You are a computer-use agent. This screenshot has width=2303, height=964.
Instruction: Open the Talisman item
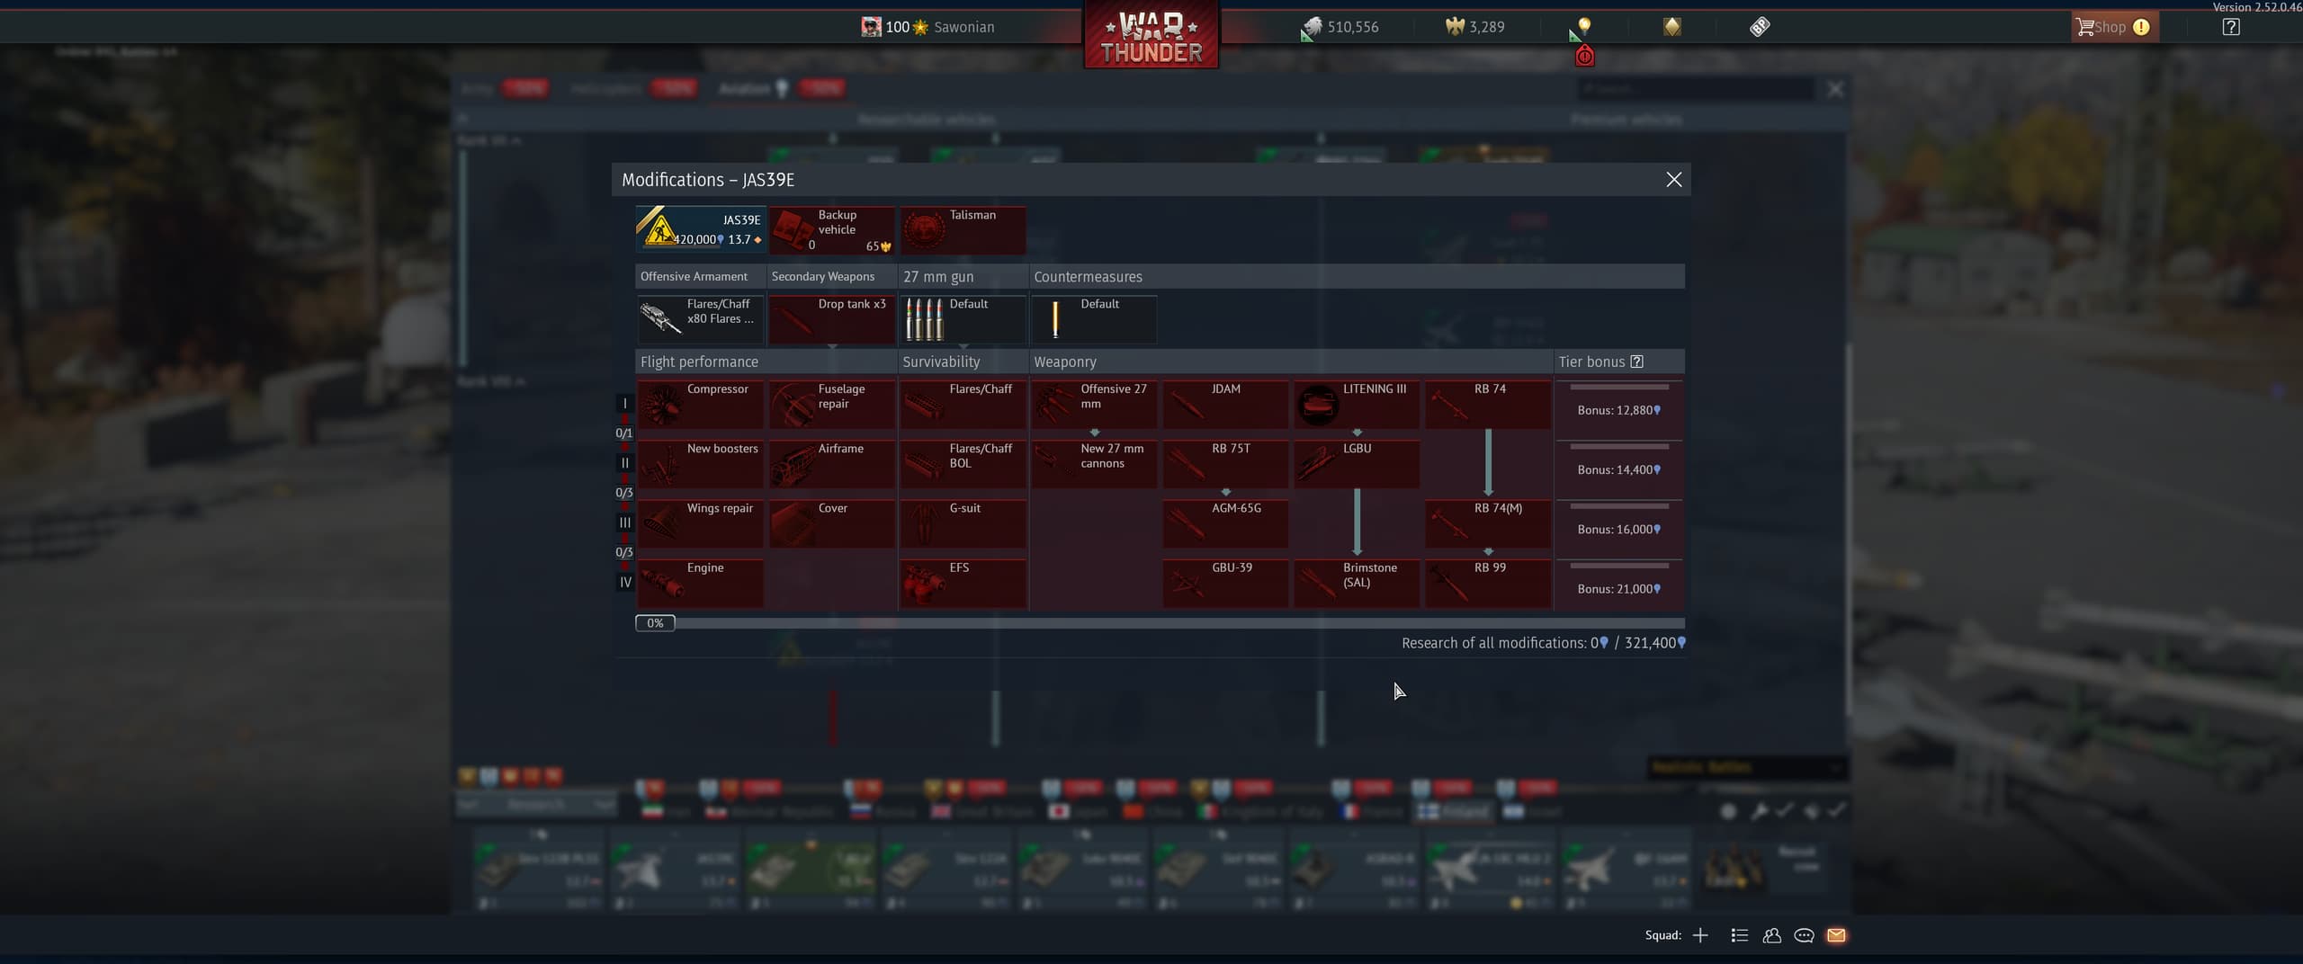click(963, 230)
